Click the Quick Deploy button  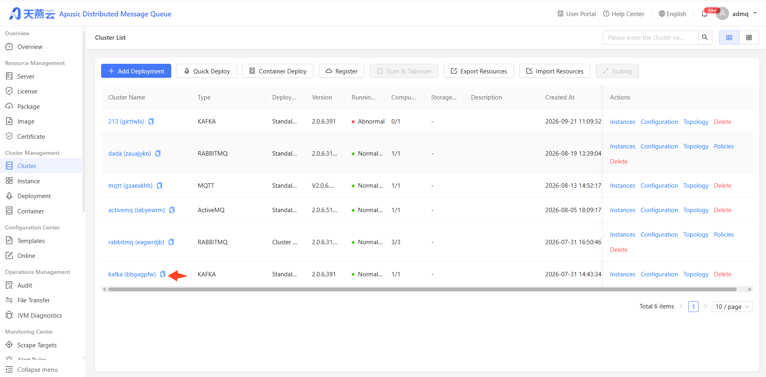(x=207, y=71)
